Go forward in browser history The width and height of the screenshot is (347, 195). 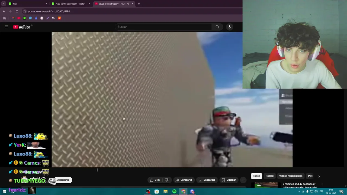tap(10, 11)
